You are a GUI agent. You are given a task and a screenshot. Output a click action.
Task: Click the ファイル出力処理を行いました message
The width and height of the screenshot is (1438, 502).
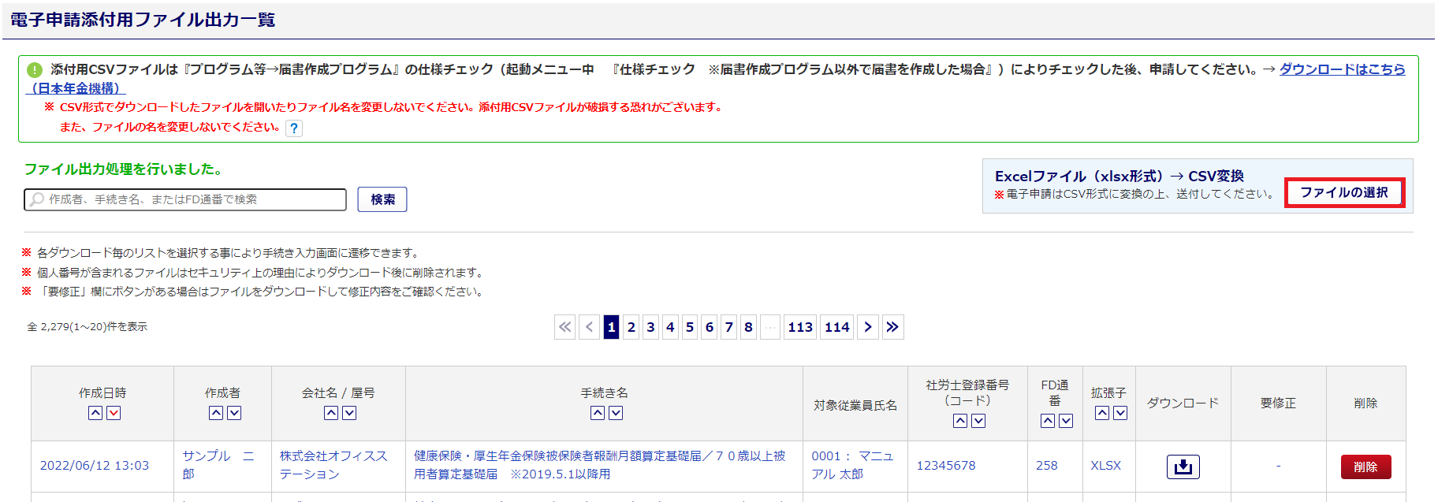point(123,169)
